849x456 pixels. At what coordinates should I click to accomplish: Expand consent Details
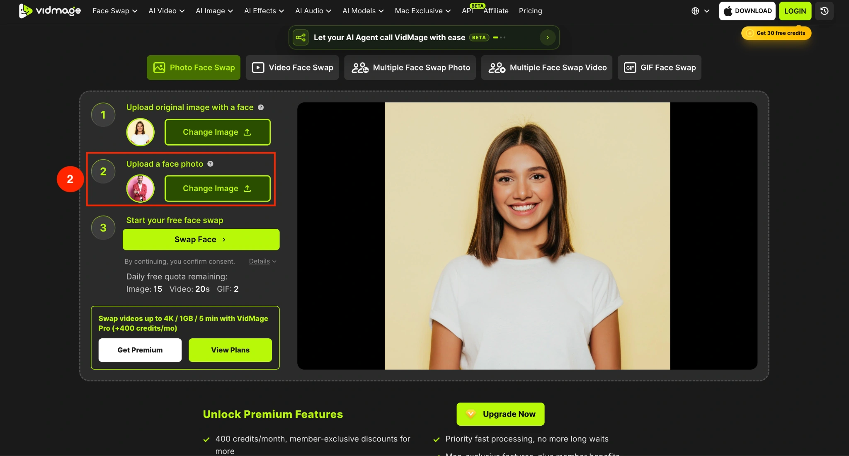click(x=262, y=261)
